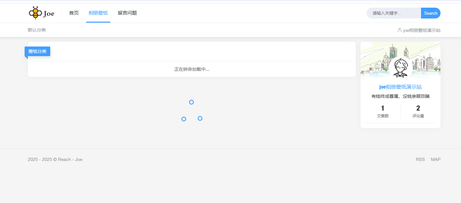Click the joe相册壁纸演示站 profile link

coord(400,86)
